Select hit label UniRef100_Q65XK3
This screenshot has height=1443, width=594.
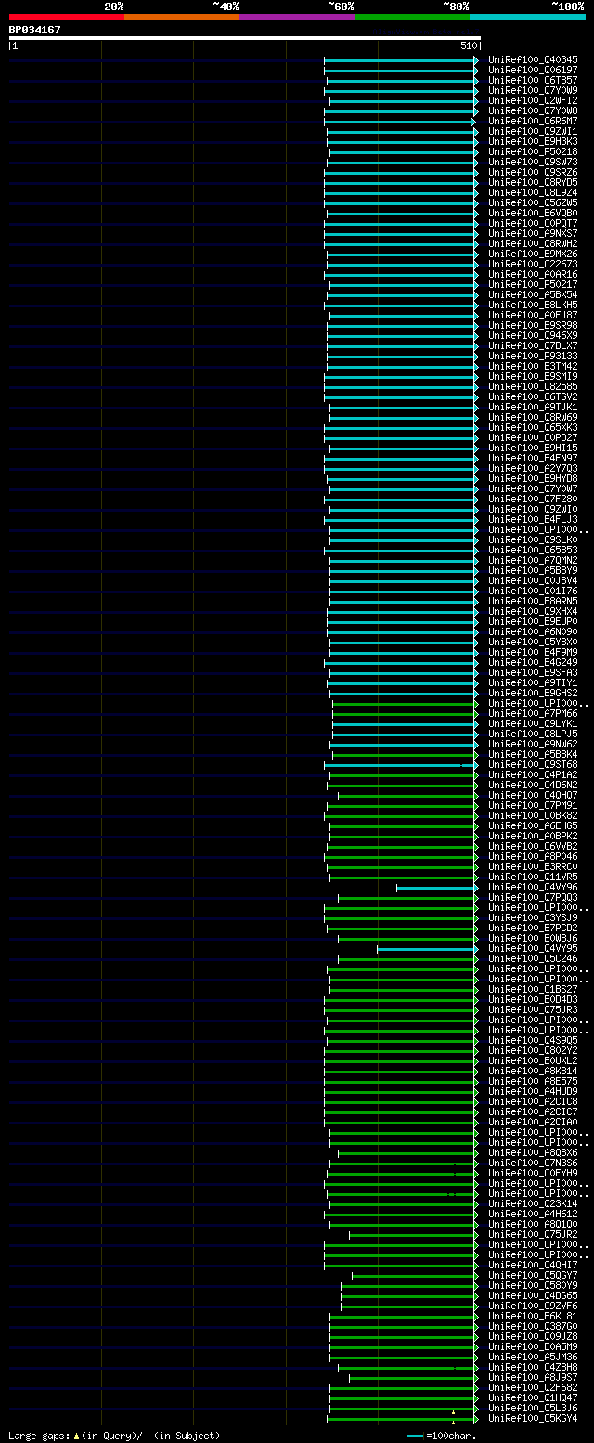[533, 427]
